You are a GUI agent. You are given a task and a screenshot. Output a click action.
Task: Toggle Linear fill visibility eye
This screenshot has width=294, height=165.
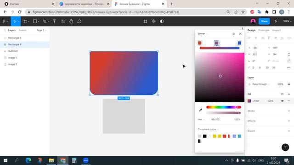(282, 101)
